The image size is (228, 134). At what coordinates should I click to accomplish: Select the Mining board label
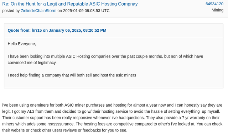217,10
